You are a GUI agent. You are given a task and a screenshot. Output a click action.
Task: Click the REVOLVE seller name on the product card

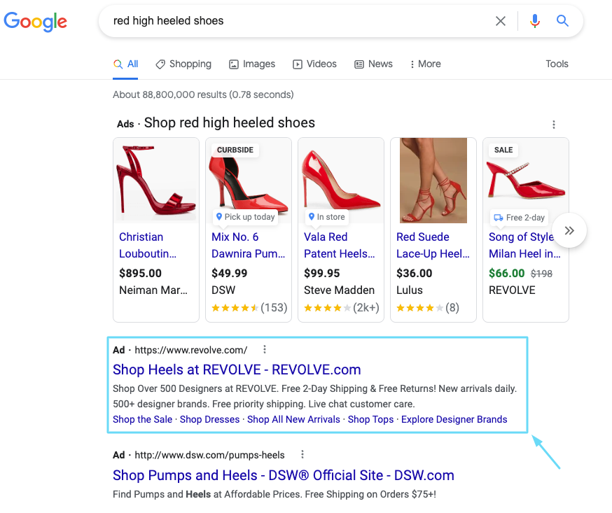512,290
